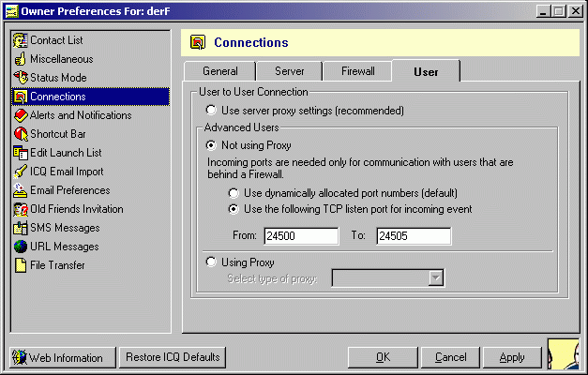The width and height of the screenshot is (588, 375).
Task: Click the Miscellaneous thumbs-up icon
Action: 21,59
